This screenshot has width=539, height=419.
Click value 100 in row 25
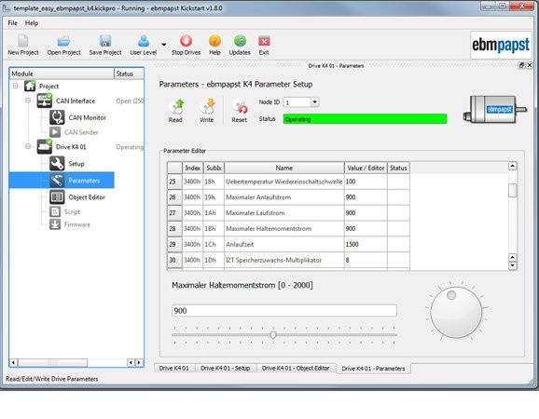[366, 182]
